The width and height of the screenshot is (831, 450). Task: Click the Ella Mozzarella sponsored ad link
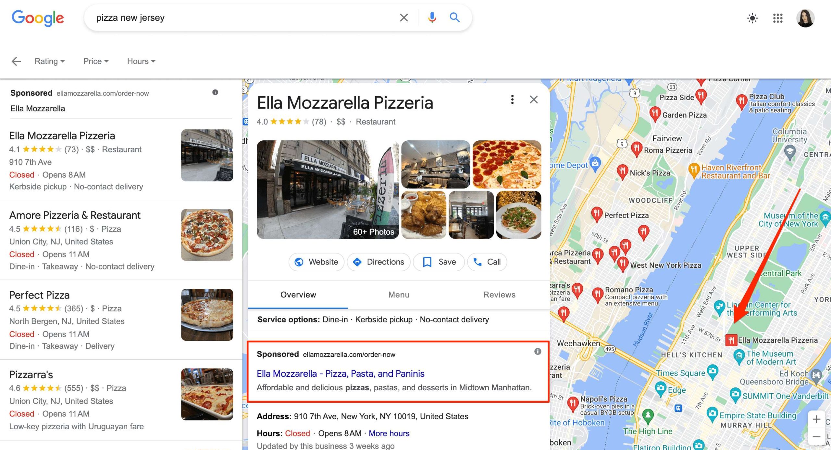coord(340,373)
